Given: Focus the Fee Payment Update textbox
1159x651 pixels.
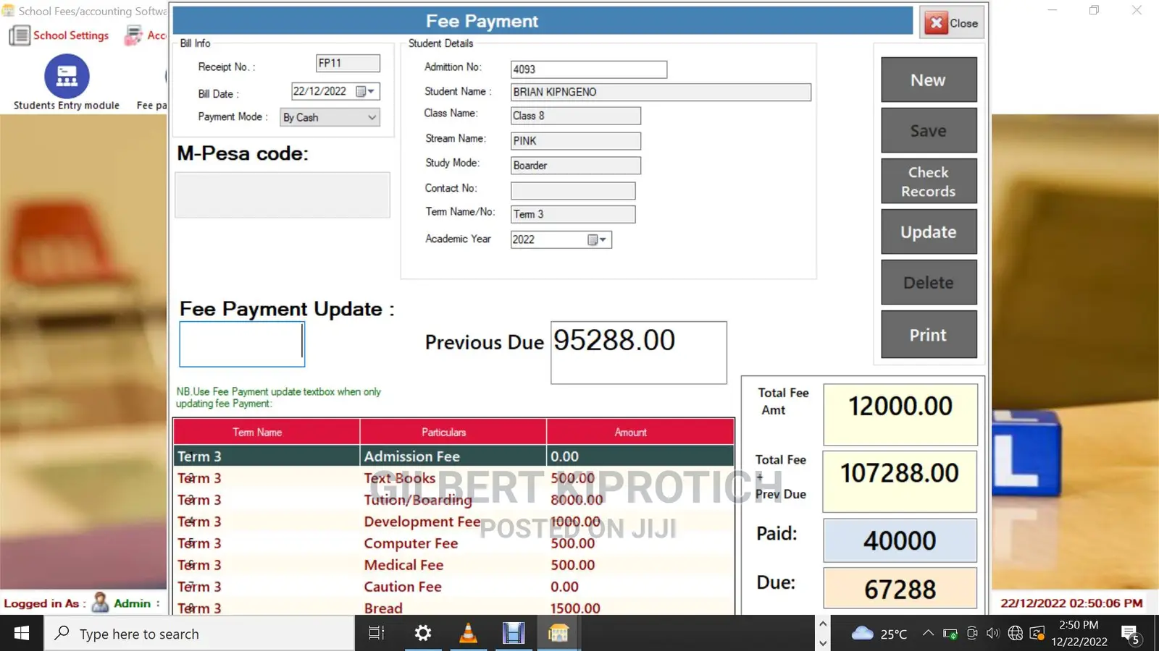Looking at the screenshot, I should tap(242, 344).
